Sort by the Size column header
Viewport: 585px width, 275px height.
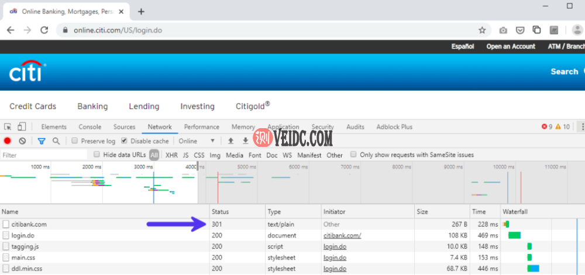click(442, 212)
